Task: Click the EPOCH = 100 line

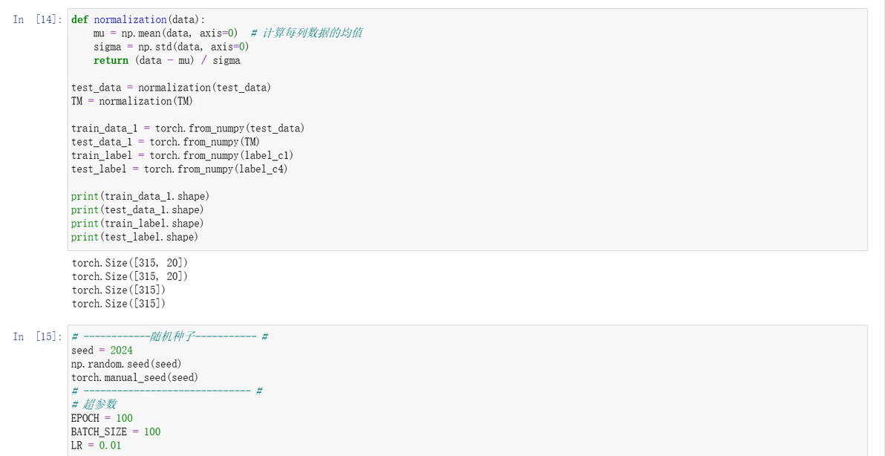Action: point(102,417)
